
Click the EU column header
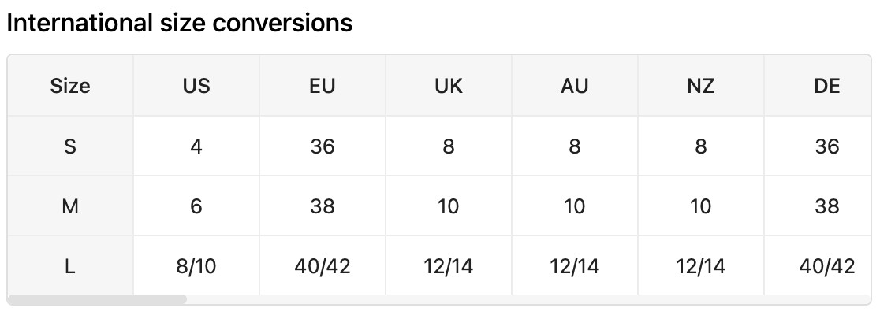click(x=323, y=86)
